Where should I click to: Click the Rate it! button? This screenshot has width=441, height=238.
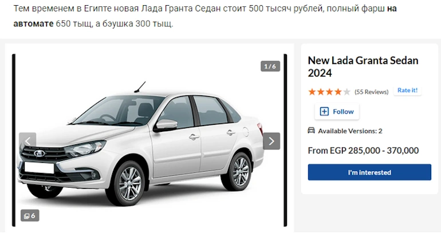click(x=408, y=91)
